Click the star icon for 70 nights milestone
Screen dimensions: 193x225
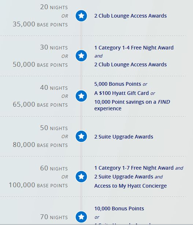point(81,217)
